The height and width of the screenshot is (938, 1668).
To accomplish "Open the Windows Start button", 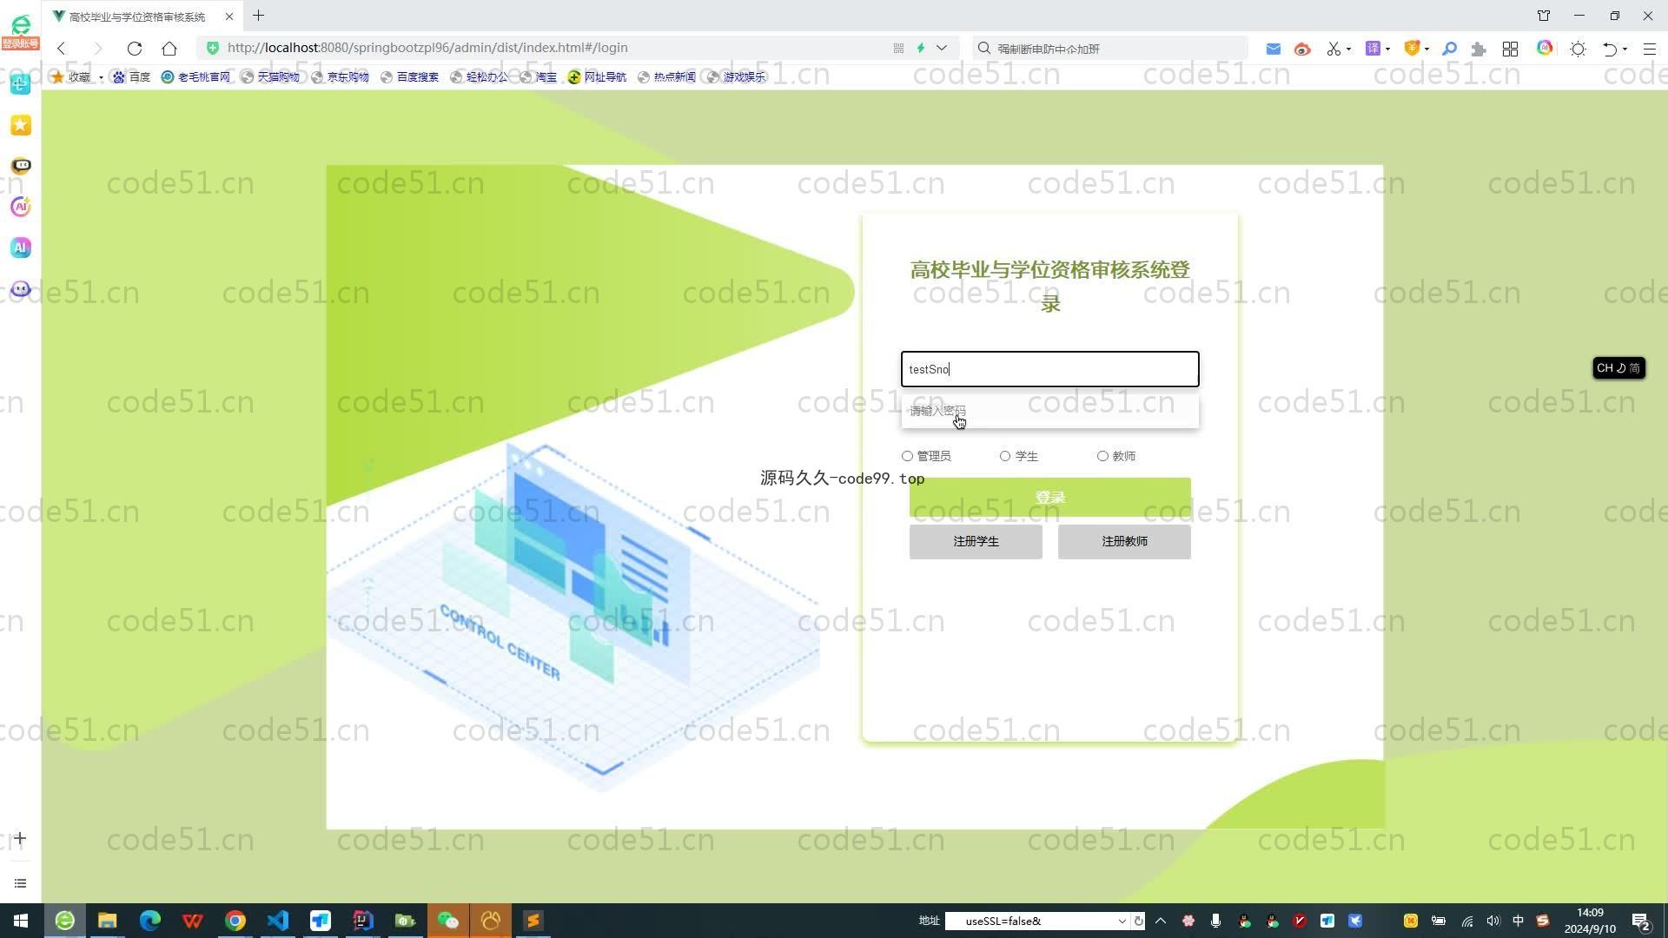I will click(x=21, y=921).
